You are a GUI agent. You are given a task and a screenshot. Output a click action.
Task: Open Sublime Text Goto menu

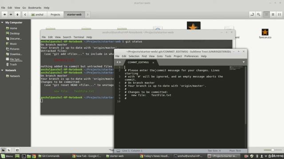click(160, 56)
